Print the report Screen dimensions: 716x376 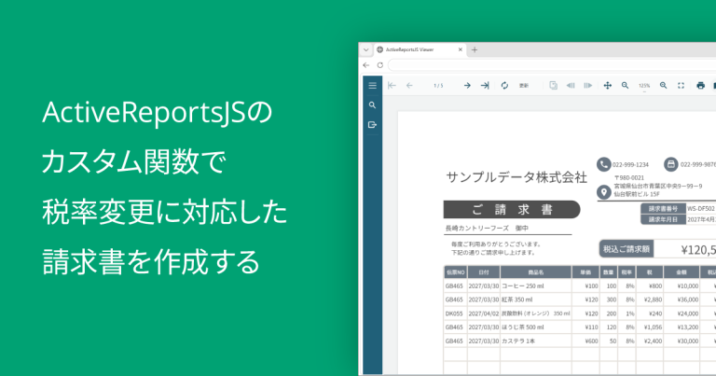click(700, 86)
